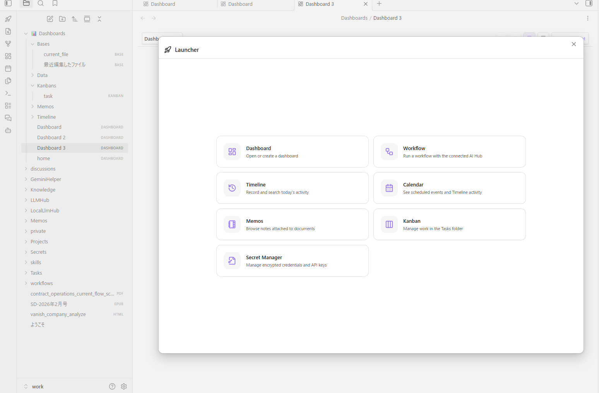This screenshot has height=393, width=599.
Task: Click the copy-files icon in ribbon
Action: 8,81
